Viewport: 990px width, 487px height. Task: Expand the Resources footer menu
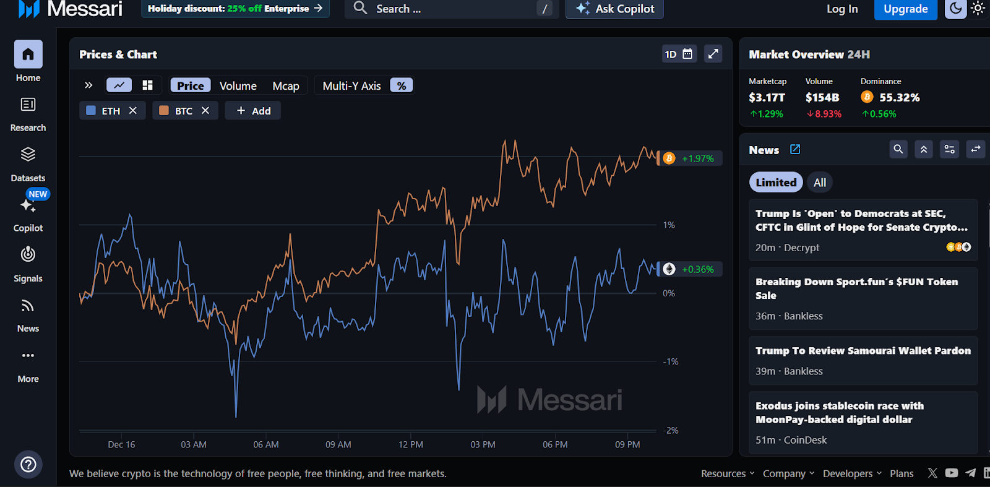pyautogui.click(x=728, y=473)
